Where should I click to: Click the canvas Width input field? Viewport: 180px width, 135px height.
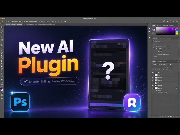click(160, 46)
